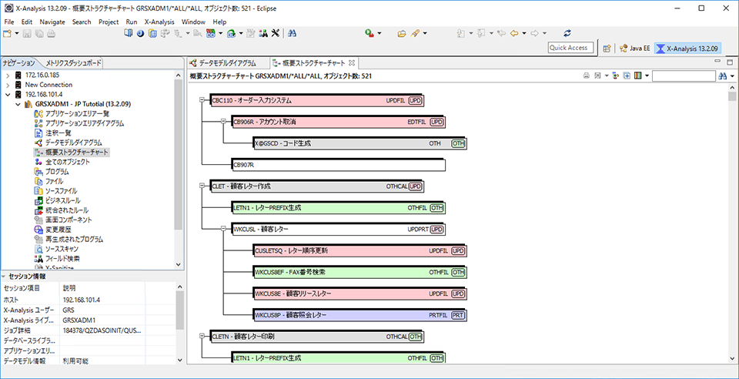
Task: Collapse the CB906R chart node
Action: (x=223, y=122)
